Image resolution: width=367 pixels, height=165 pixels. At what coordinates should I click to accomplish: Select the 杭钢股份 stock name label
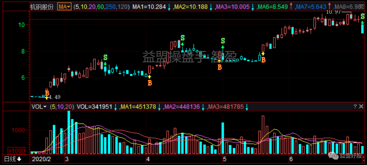click(42, 7)
